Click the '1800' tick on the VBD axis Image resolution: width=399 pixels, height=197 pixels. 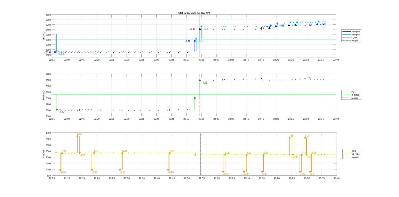tap(48, 15)
